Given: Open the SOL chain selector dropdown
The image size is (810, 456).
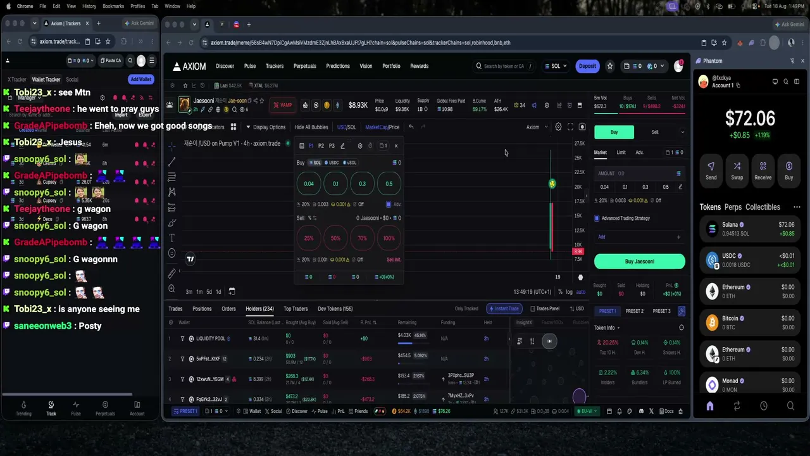Looking at the screenshot, I should [555, 66].
